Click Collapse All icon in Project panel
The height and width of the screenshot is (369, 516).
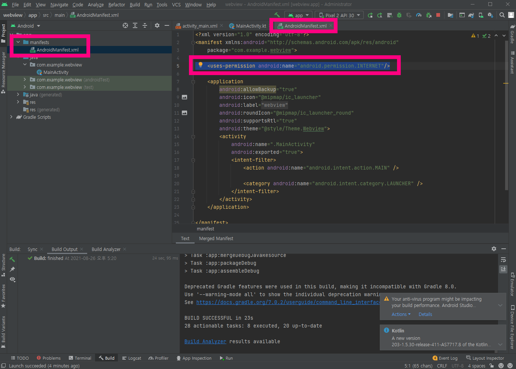(145, 26)
